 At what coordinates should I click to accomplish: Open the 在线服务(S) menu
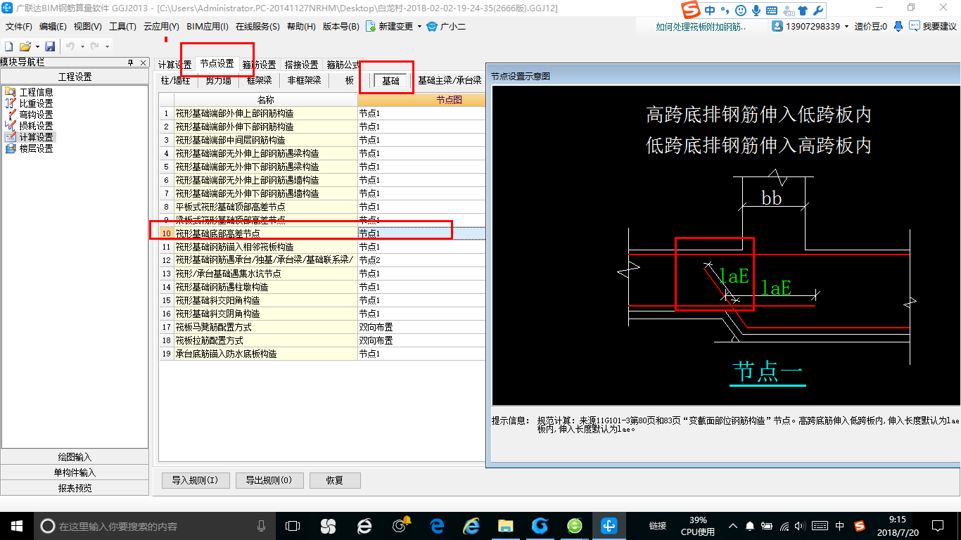(x=257, y=26)
